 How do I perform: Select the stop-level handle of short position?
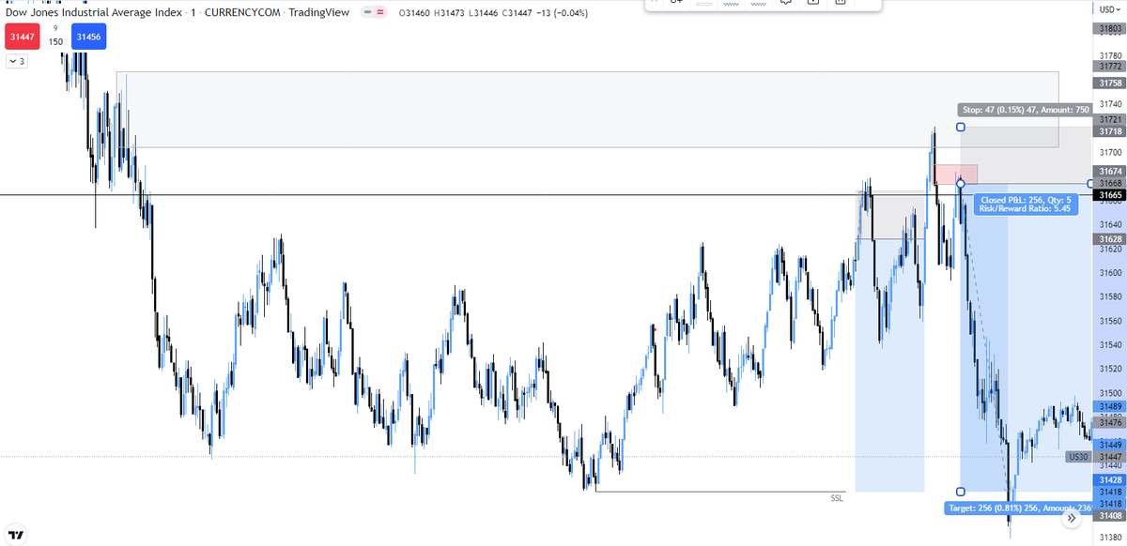tap(960, 127)
